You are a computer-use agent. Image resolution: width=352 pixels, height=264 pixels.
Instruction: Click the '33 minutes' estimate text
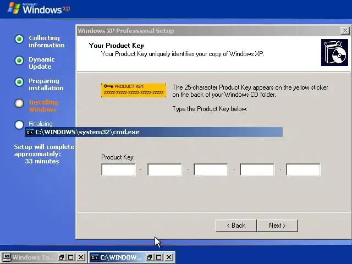42,161
